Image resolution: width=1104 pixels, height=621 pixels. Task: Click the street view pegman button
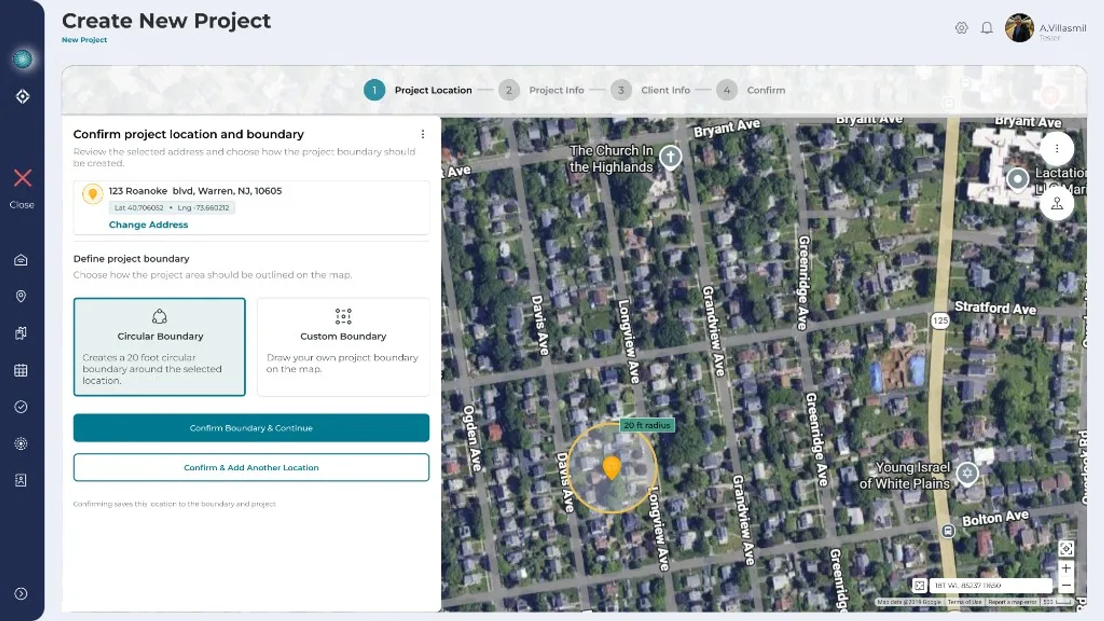coord(1057,204)
